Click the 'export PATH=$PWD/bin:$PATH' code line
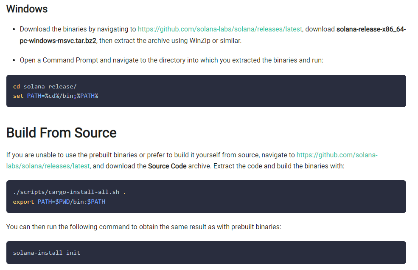418x270 pixels. [59, 202]
